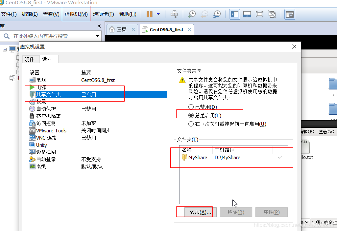Screen dimensions: 337x231
Task: Open the 虚拟机(M) menu
Action: pyautogui.click(x=76, y=14)
